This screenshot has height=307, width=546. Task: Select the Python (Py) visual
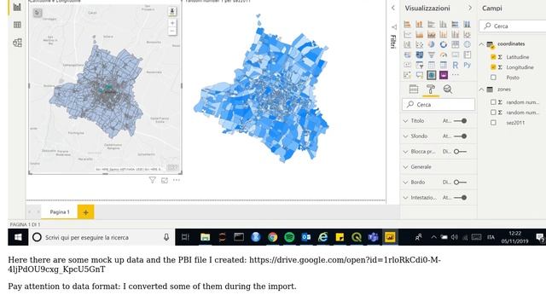467,65
